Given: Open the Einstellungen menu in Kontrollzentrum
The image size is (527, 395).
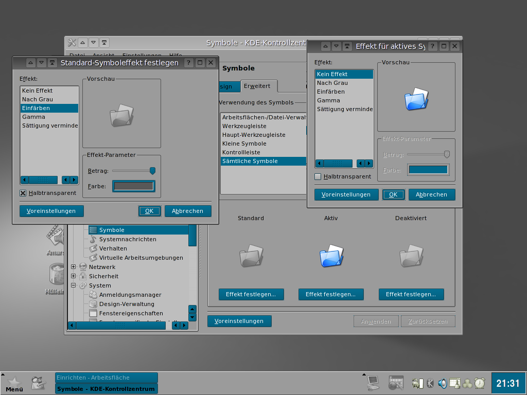Looking at the screenshot, I should point(142,55).
